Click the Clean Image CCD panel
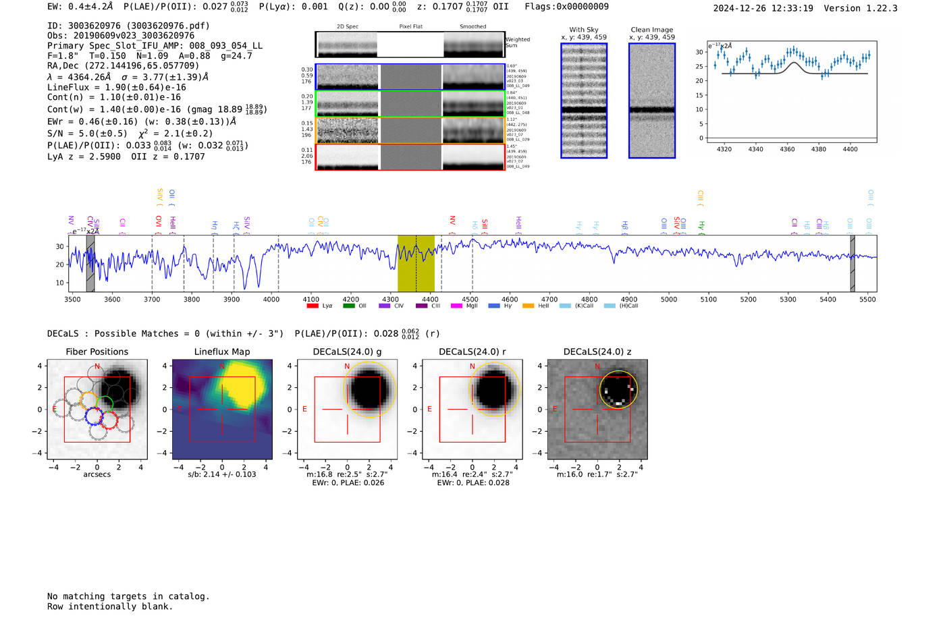This screenshot has width=945, height=643. 652,101
